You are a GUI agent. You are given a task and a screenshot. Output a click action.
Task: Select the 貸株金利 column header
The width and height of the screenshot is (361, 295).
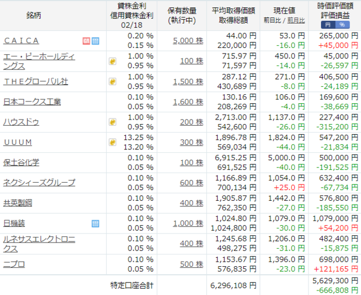131,6
